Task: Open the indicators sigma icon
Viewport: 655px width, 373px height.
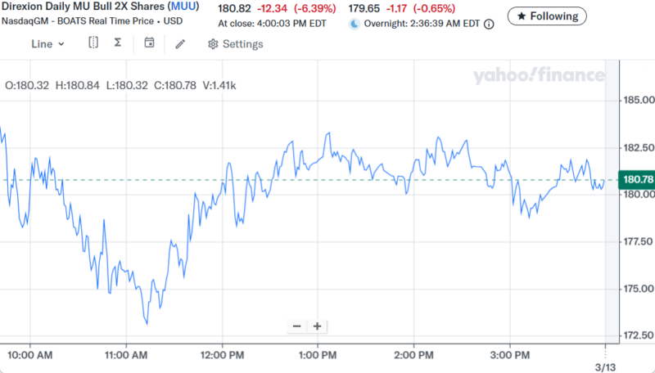Action: pyautogui.click(x=118, y=43)
